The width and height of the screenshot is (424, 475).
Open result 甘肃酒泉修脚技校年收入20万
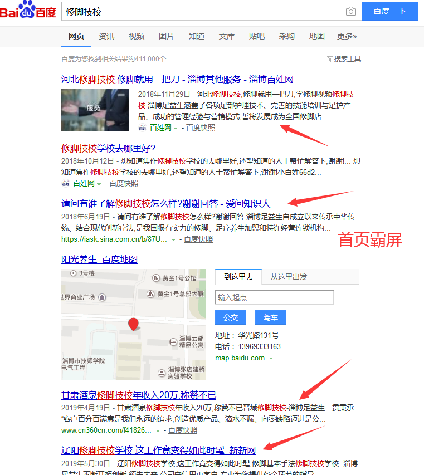139,395
